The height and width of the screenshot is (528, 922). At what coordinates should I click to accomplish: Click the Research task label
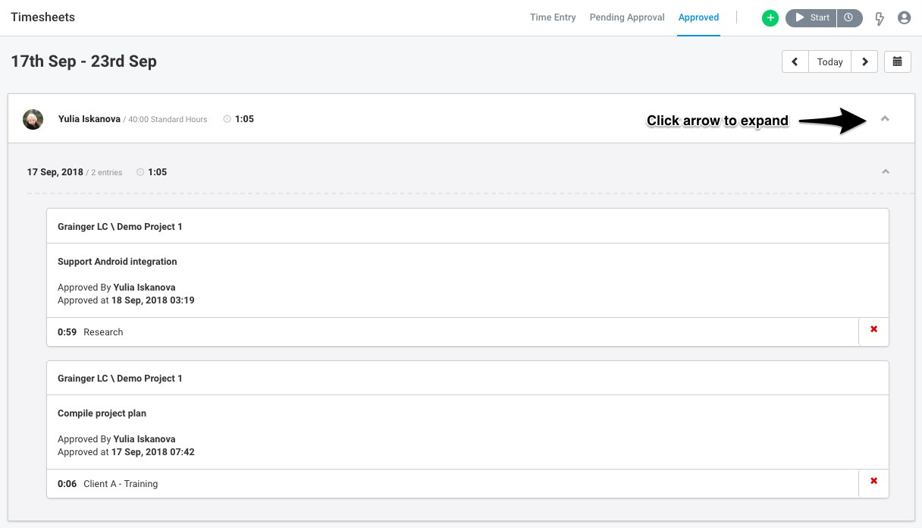pos(103,332)
